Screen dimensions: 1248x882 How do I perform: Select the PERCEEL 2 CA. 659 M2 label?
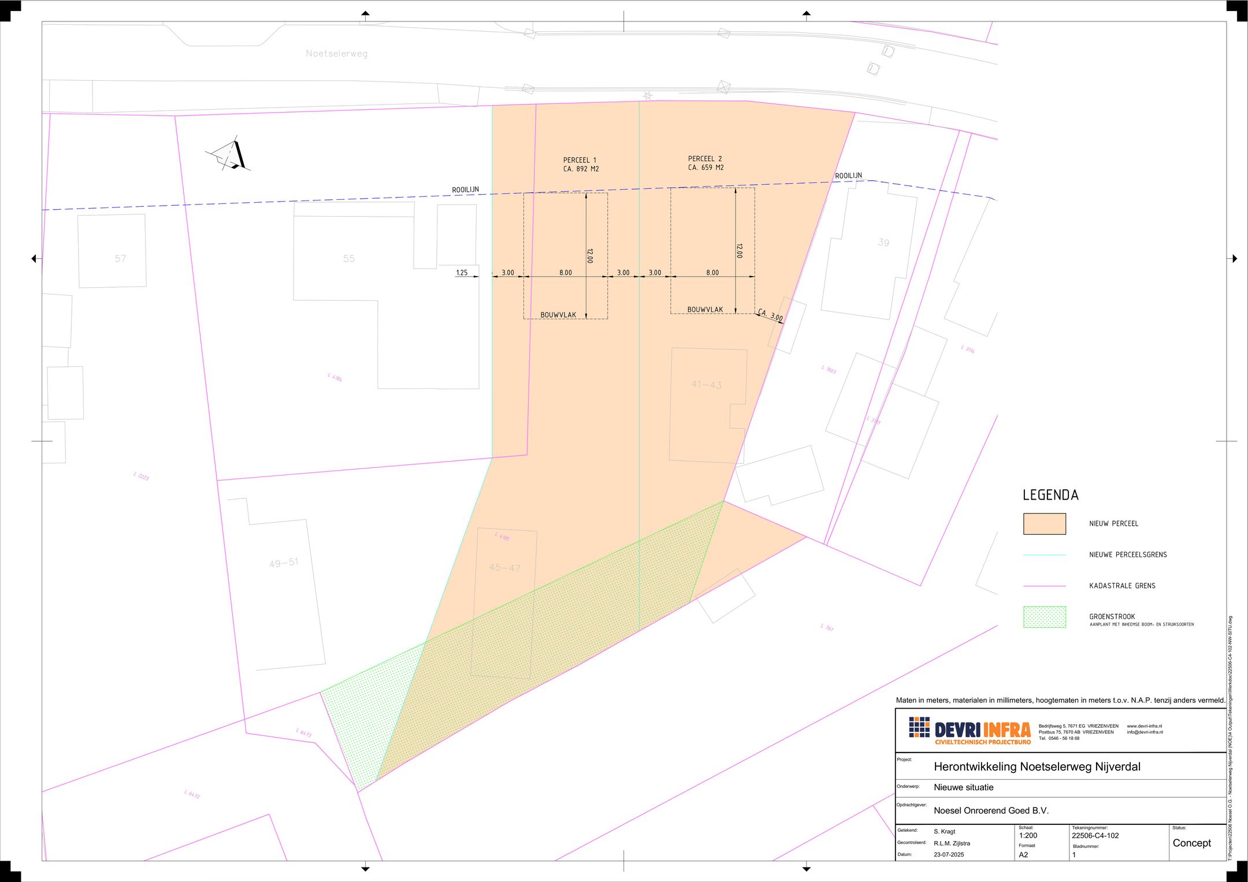(x=705, y=163)
